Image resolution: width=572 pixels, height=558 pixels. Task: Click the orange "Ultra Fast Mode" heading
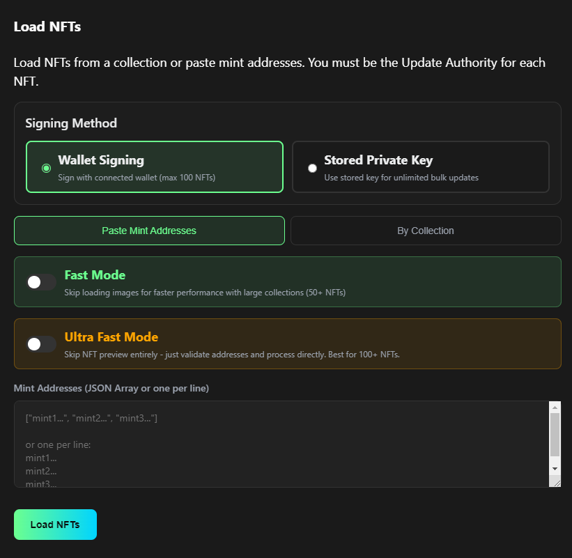111,337
